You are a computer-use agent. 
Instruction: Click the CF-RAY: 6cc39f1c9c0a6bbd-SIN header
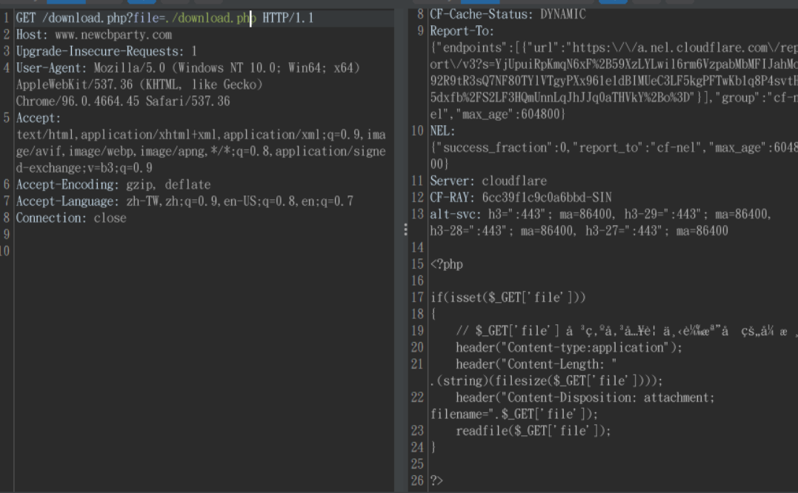pos(521,198)
